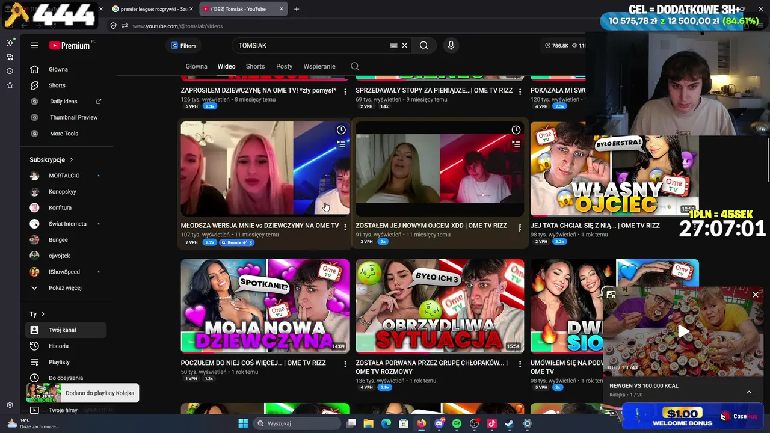Viewport: 770px width, 433px height.
Task: Open the on-screen keyboard in search box
Action: pos(393,45)
